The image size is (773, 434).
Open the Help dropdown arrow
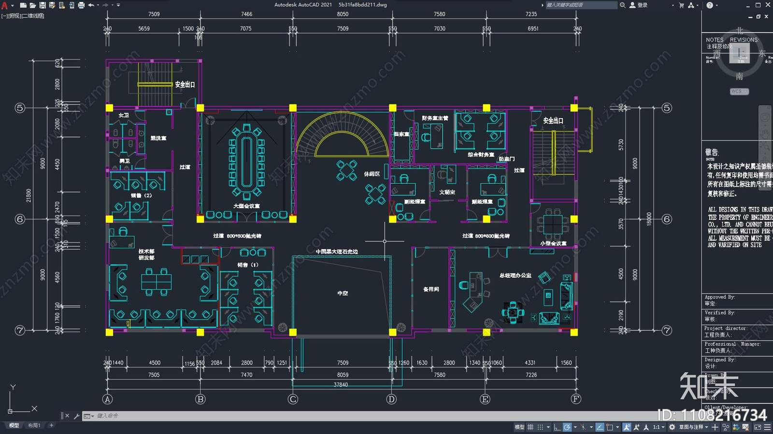(716, 5)
